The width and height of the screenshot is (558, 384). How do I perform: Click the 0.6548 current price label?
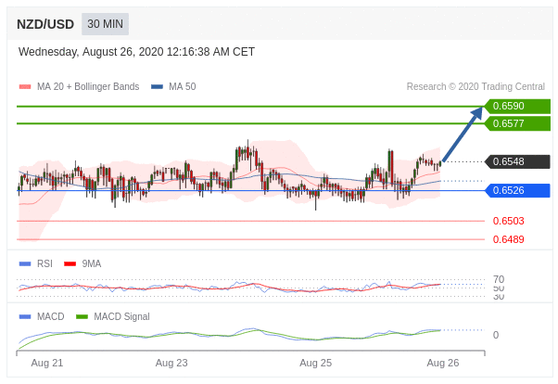pos(517,161)
